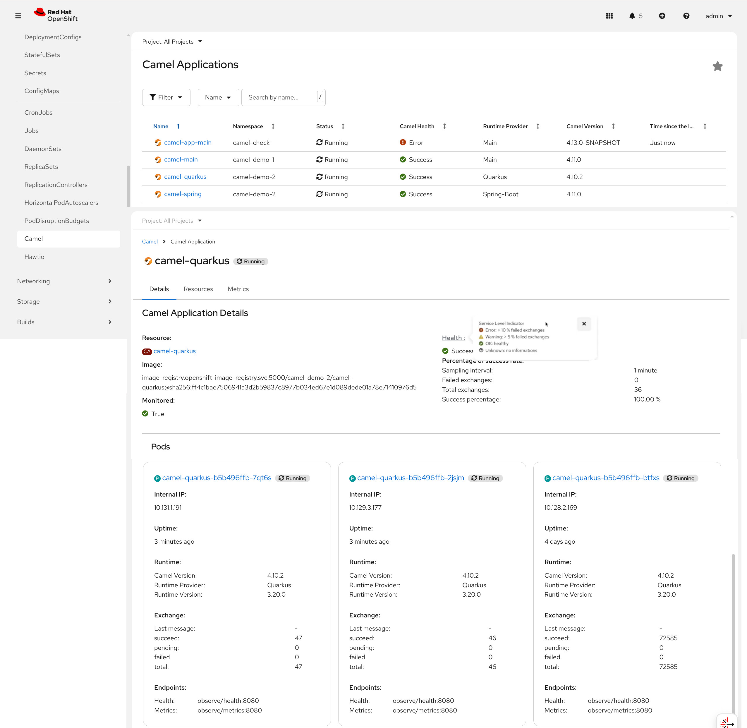Open the hamburger navigation menu
Image resolution: width=747 pixels, height=728 pixels.
(18, 16)
